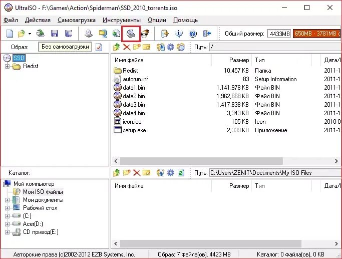Open an image file with the Open folder icon

click(x=22, y=34)
